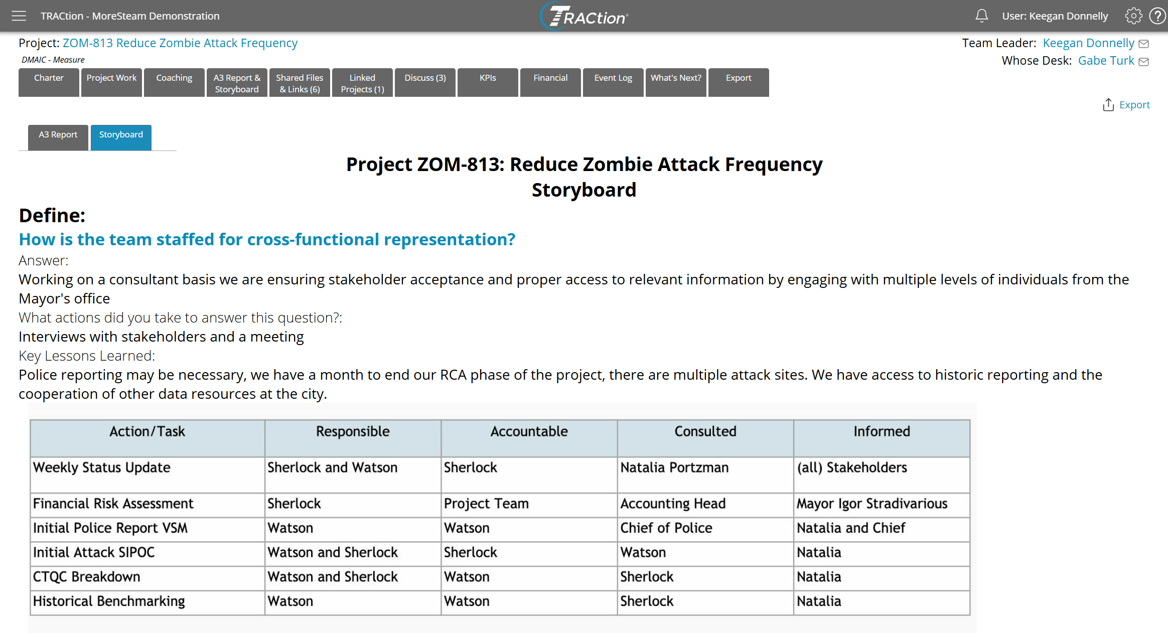Image resolution: width=1168 pixels, height=637 pixels.
Task: Open the notifications bell
Action: tap(981, 16)
